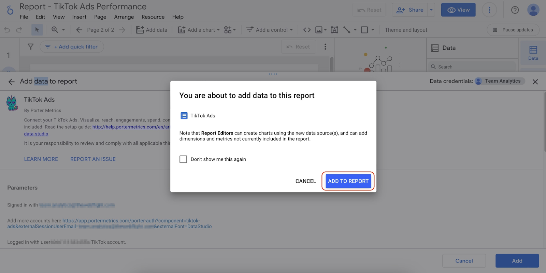Click the community visualizations icon
546x273 pixels.
[x=228, y=30]
